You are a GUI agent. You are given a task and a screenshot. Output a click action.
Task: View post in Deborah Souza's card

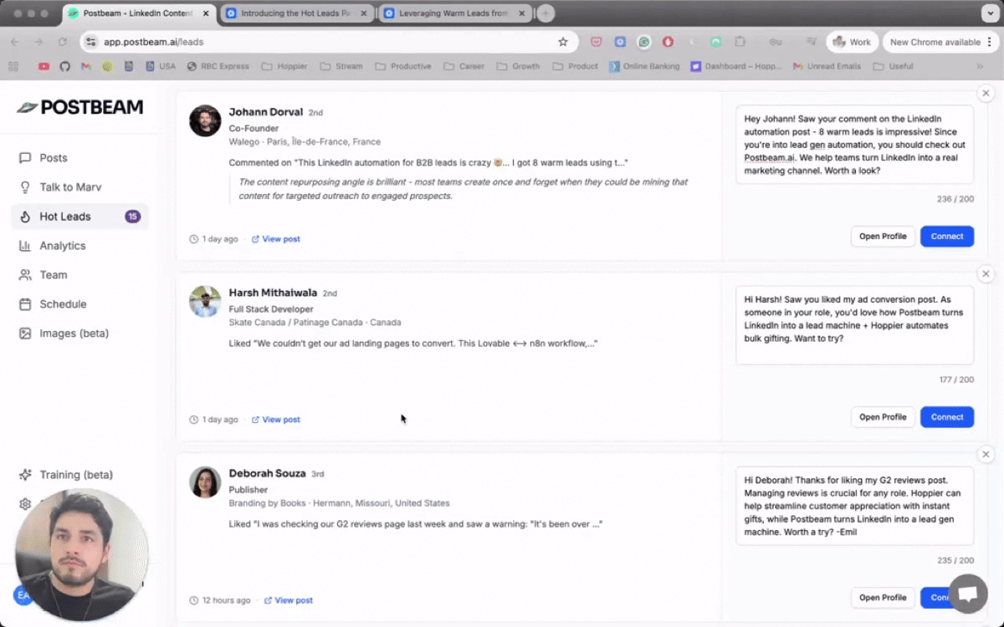pos(289,600)
